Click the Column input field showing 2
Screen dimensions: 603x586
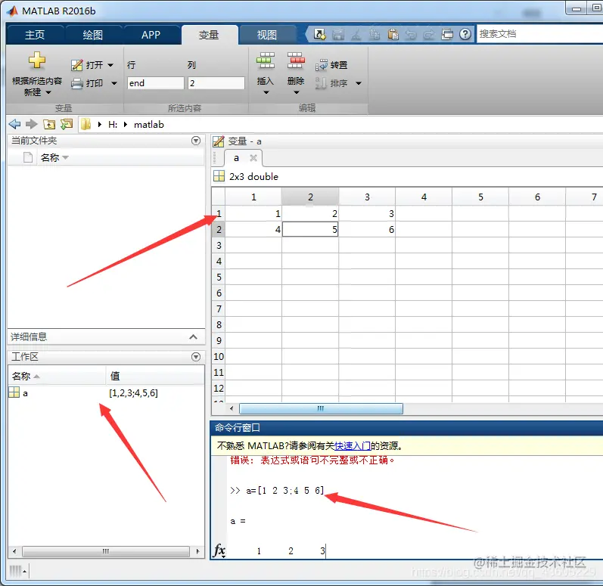point(216,83)
